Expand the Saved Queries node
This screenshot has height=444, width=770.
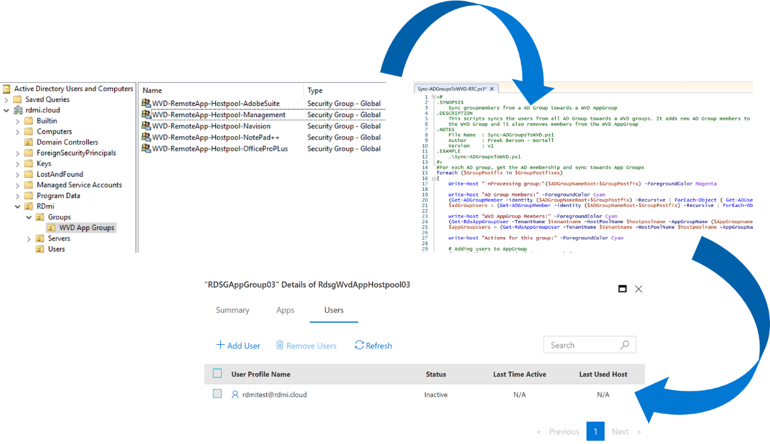(6, 100)
